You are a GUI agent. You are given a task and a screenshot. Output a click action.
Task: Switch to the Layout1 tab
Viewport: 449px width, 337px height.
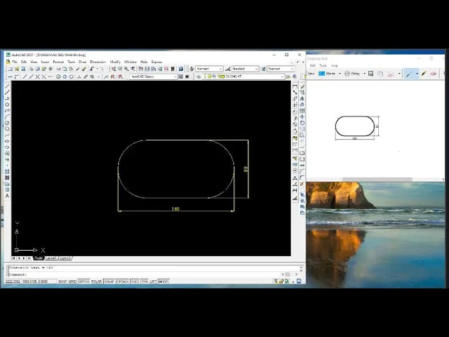51,258
